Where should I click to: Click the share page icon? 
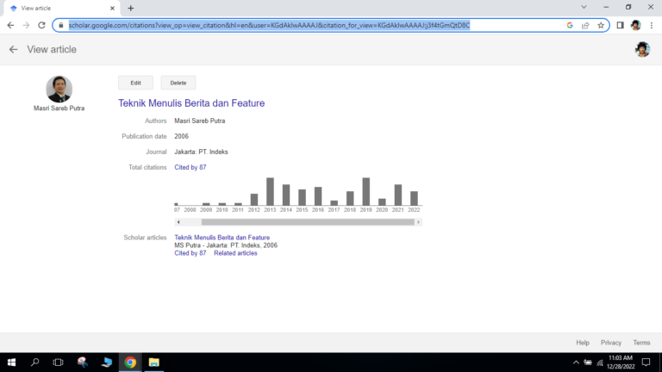(x=585, y=25)
